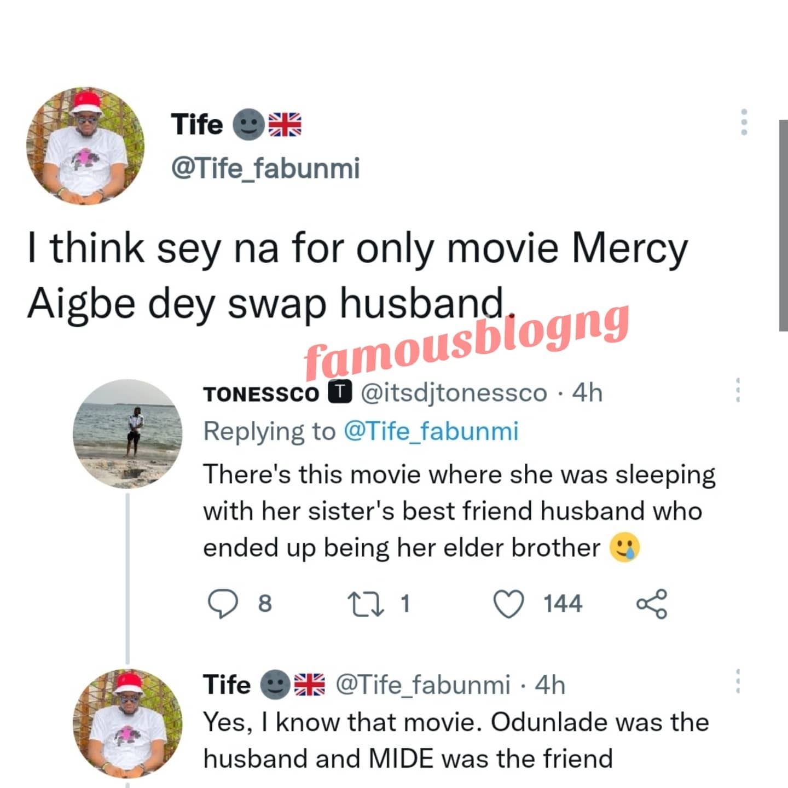Open more options on TONESSCO reply

[x=738, y=390]
